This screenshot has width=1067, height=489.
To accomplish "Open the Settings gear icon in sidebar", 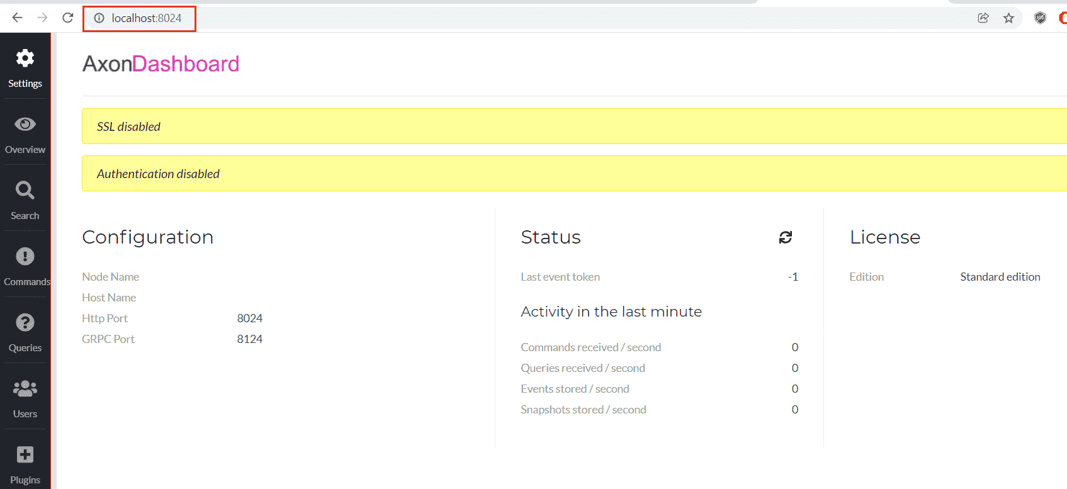I will point(25,59).
